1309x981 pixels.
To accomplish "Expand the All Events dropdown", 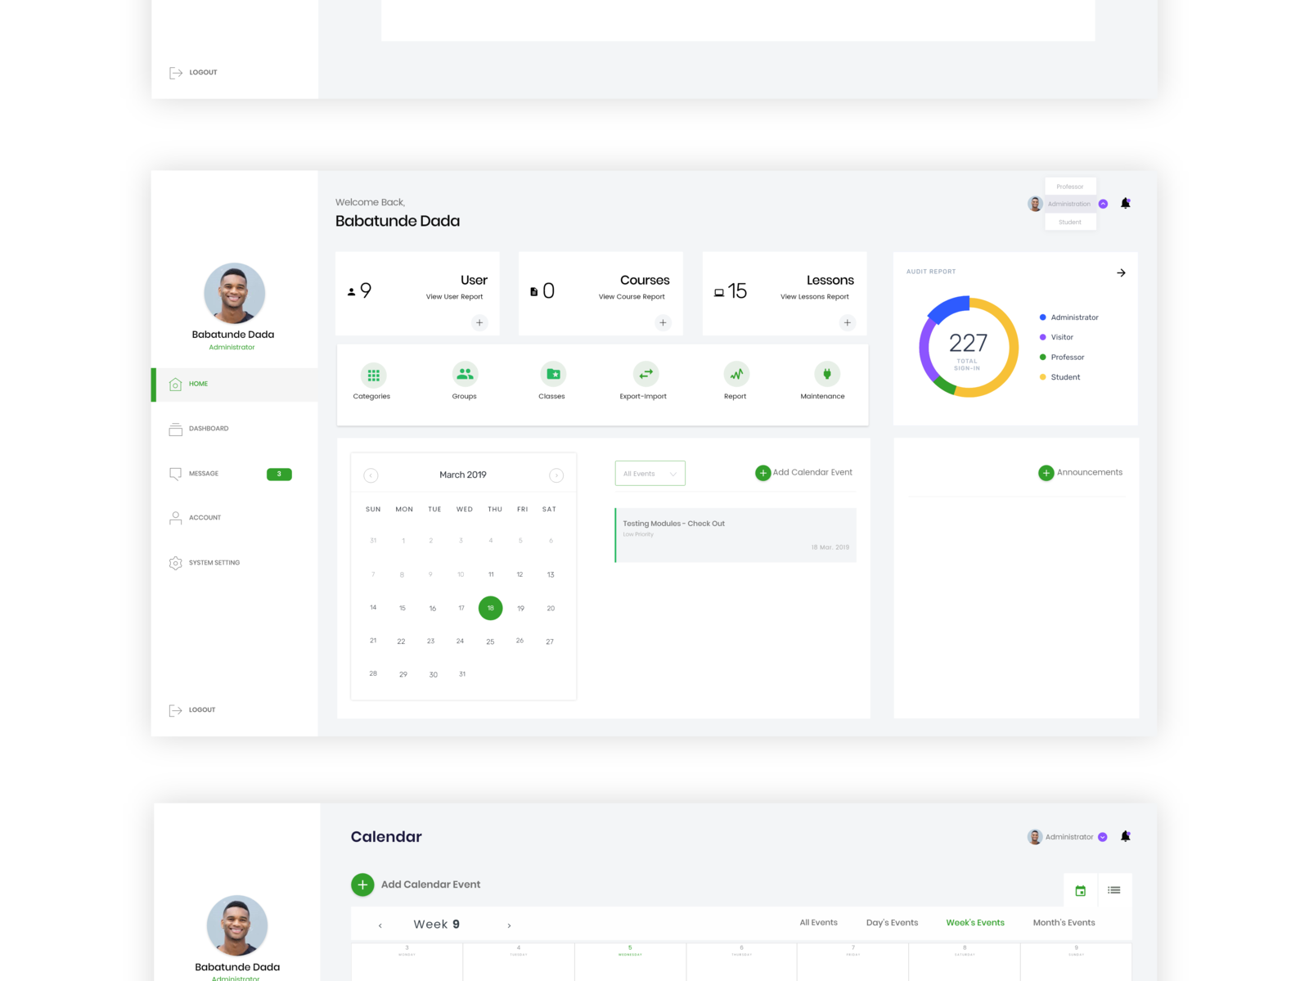I will [650, 474].
